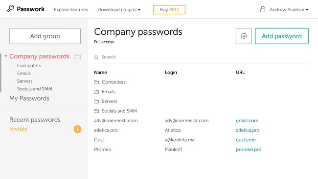
Task: Open the Servers folder in the list
Action: pos(110,101)
